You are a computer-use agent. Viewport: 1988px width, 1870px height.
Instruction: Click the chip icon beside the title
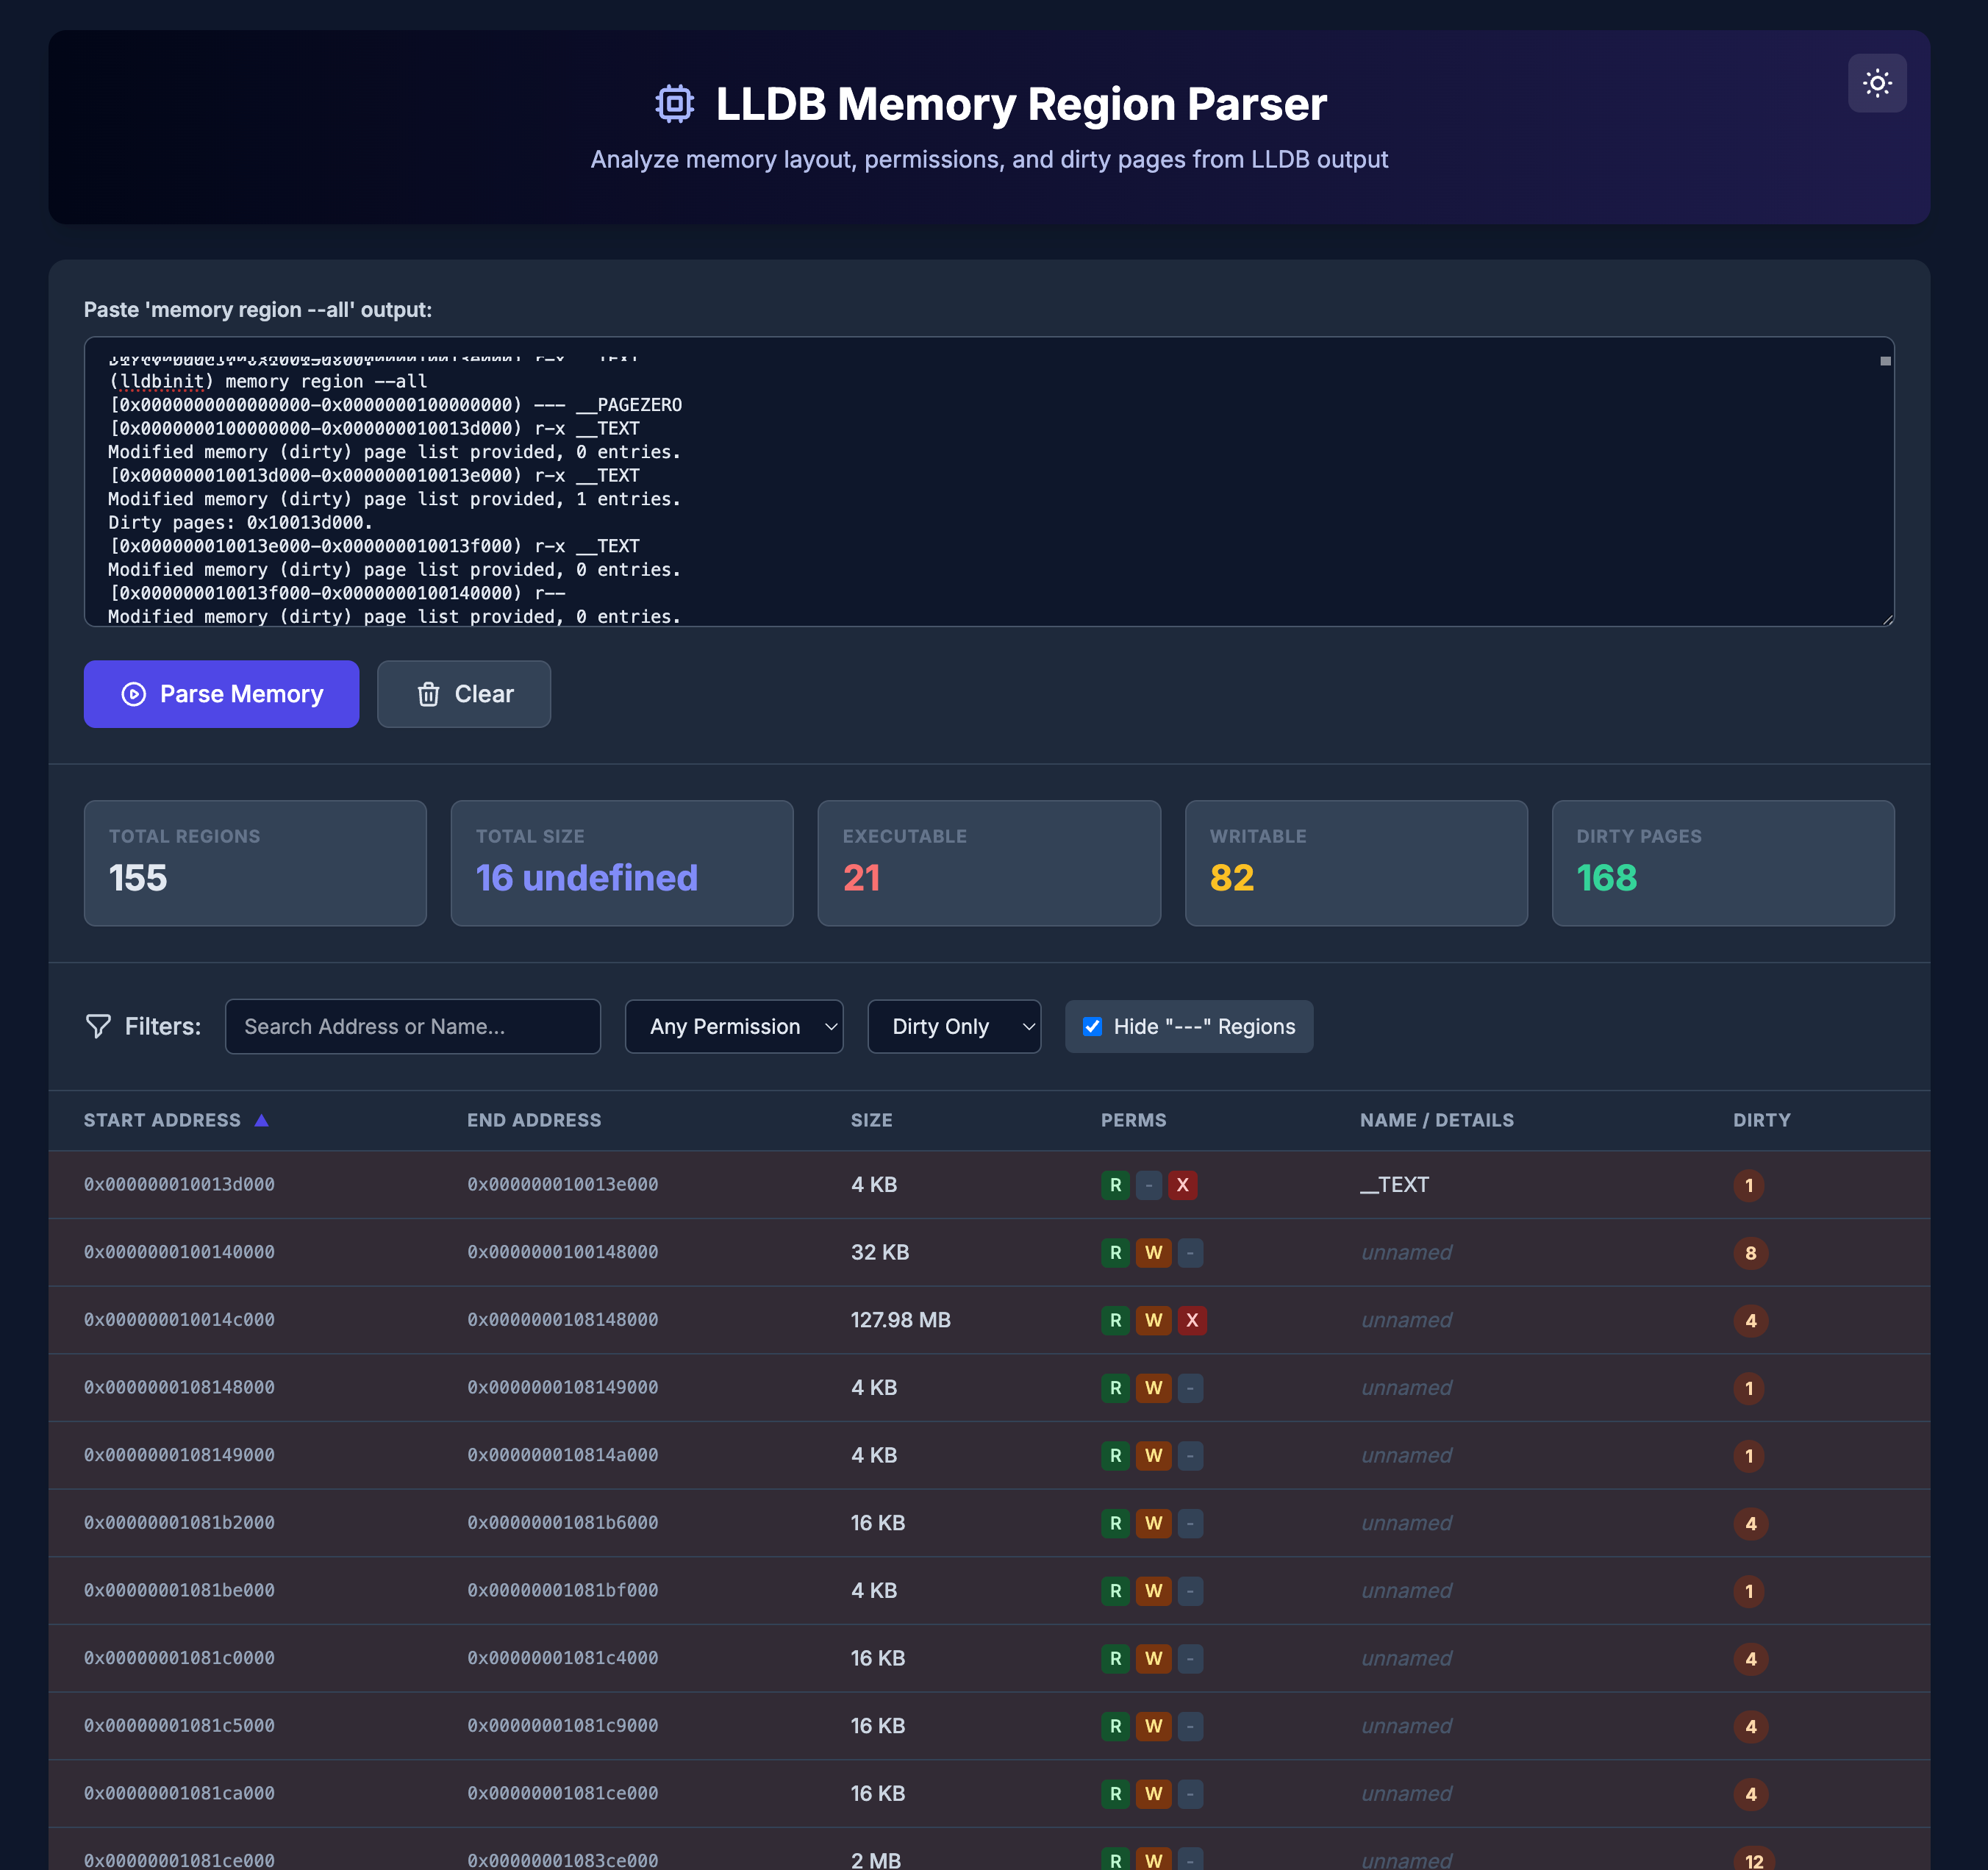[674, 104]
